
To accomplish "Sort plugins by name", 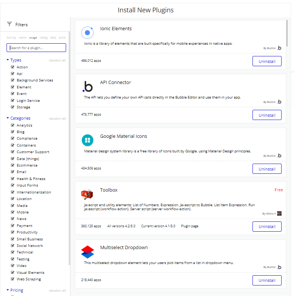I will [x=23, y=37].
